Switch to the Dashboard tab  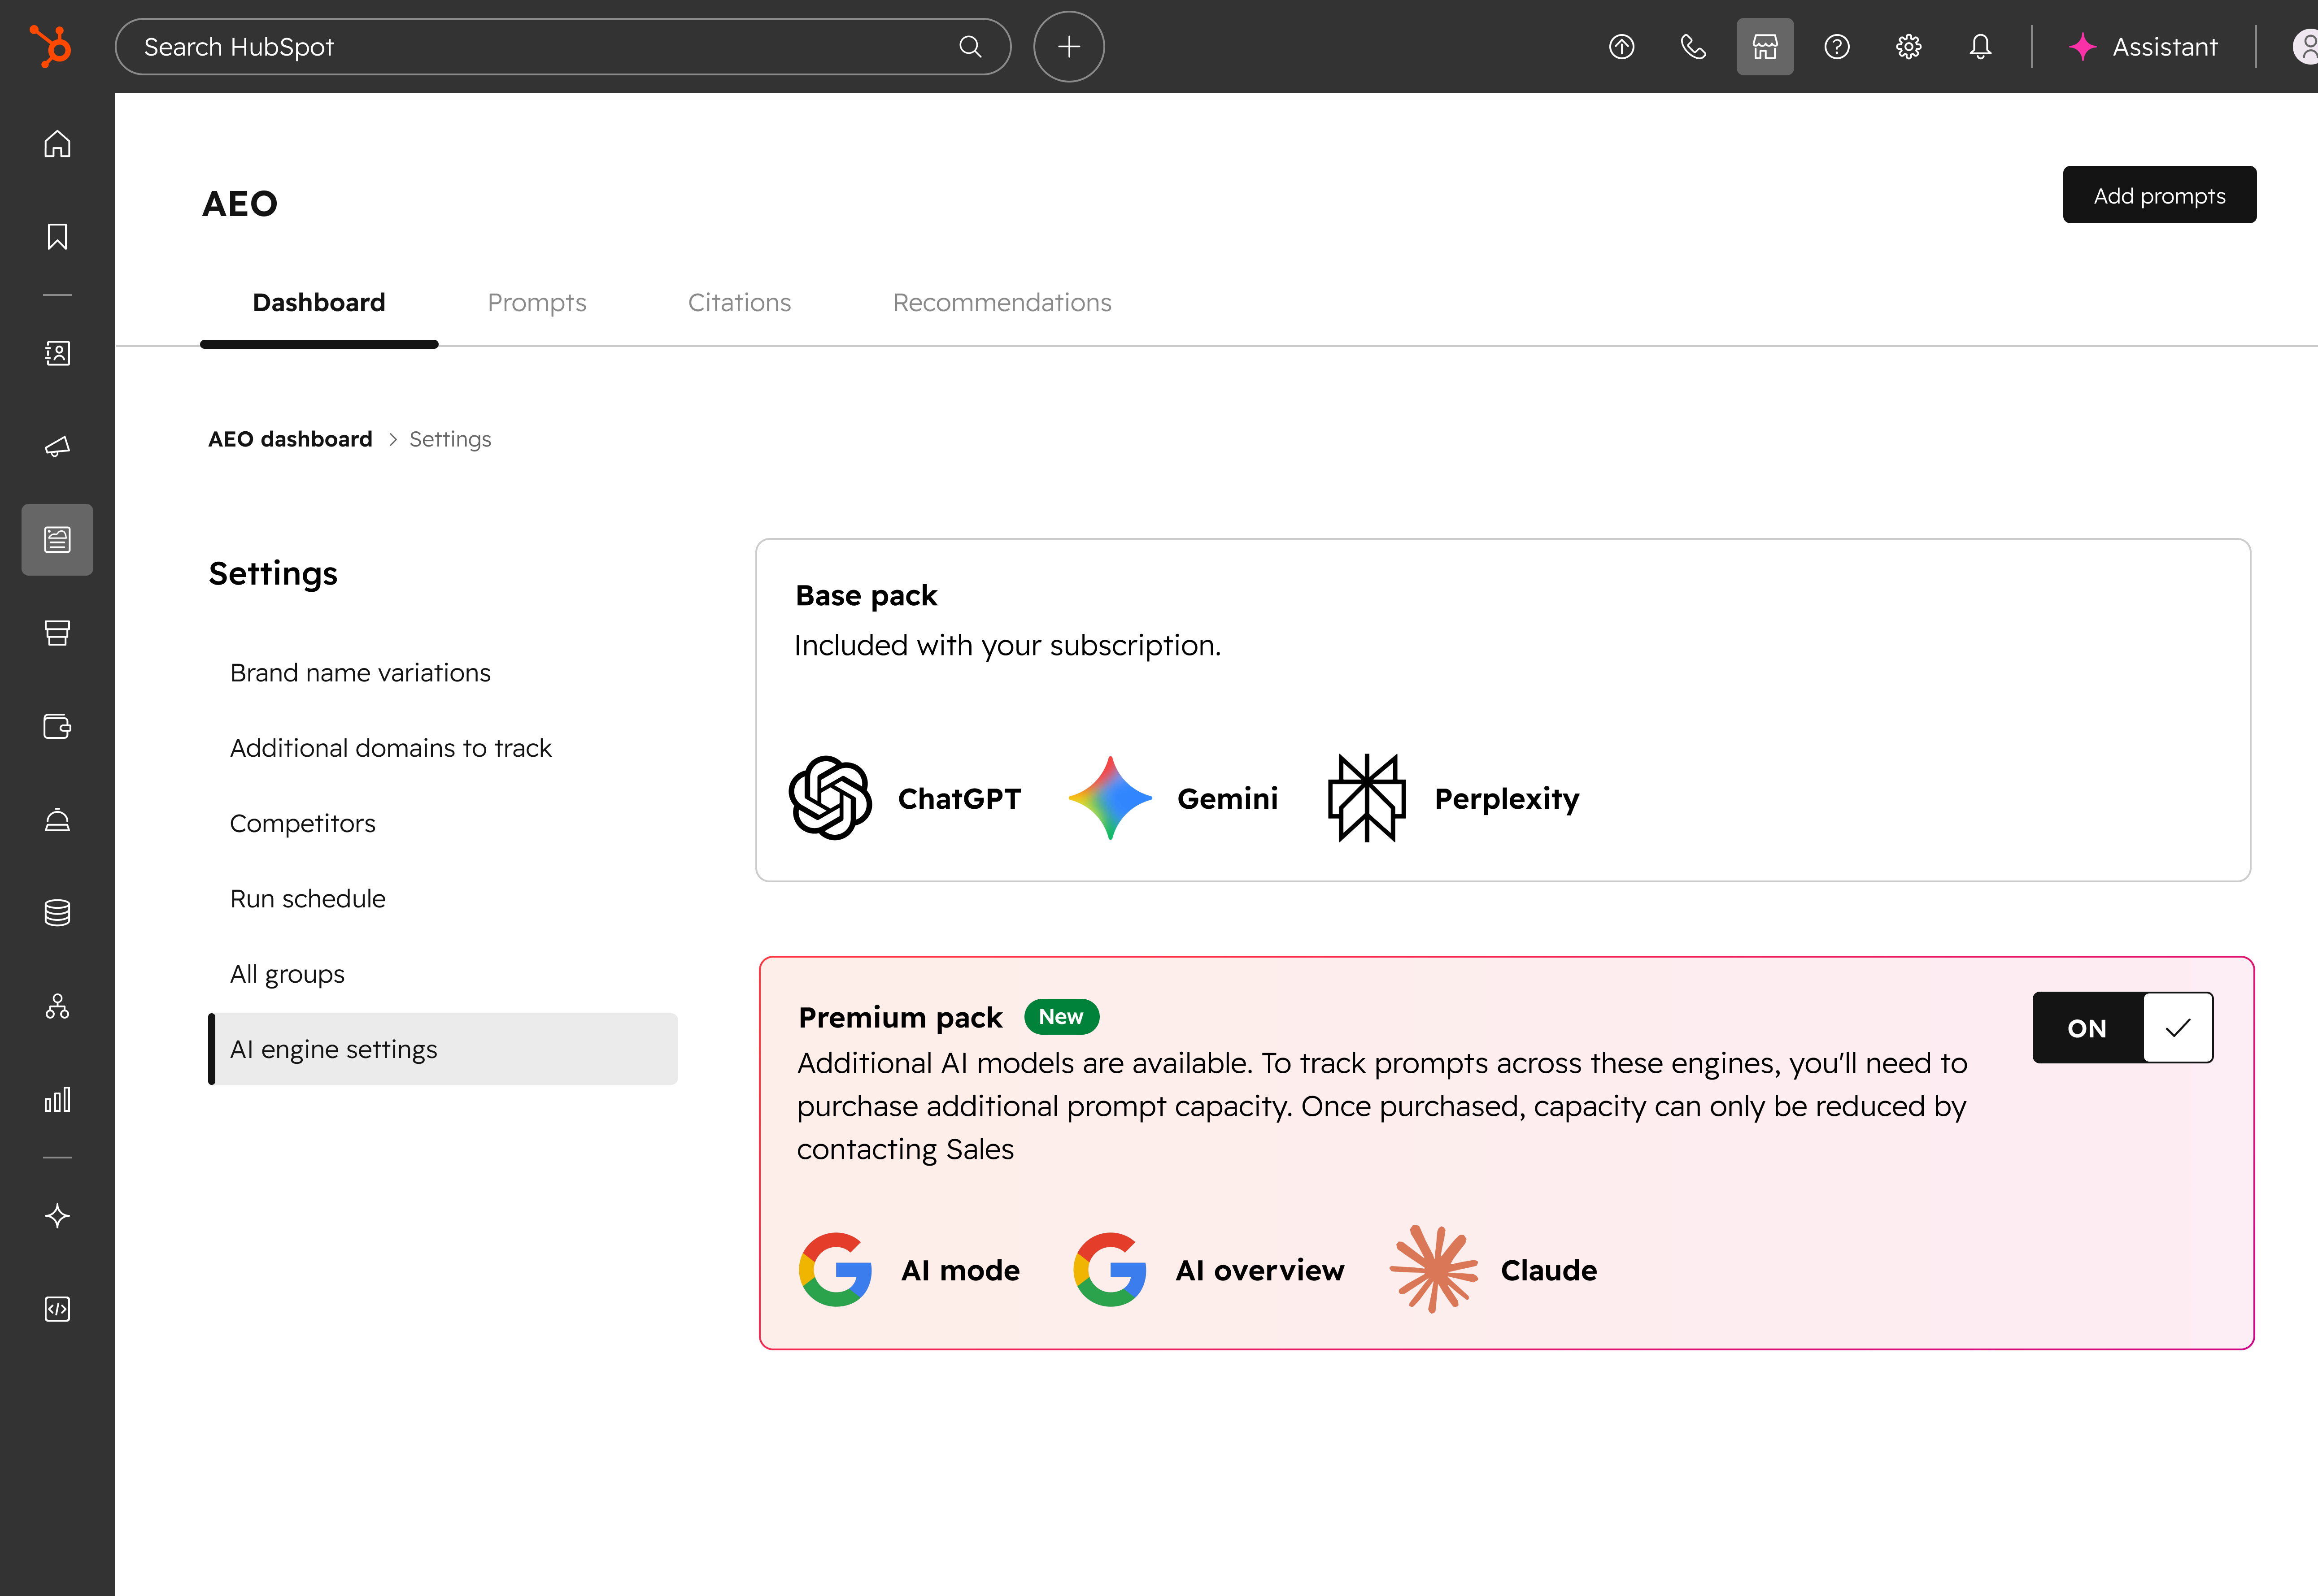click(319, 302)
